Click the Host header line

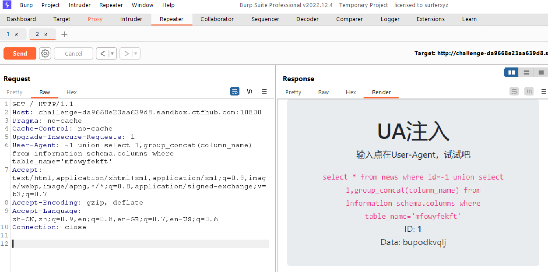[x=137, y=112]
